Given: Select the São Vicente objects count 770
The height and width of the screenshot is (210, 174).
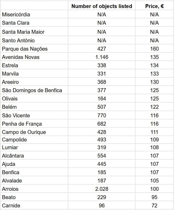Looking at the screenshot, I should click(x=102, y=116).
